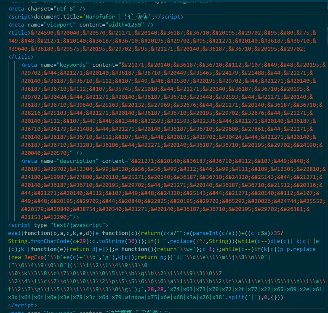This screenshot has width=328, height=313.
Task: Click the opening <title> tag
Action: coord(19,33)
